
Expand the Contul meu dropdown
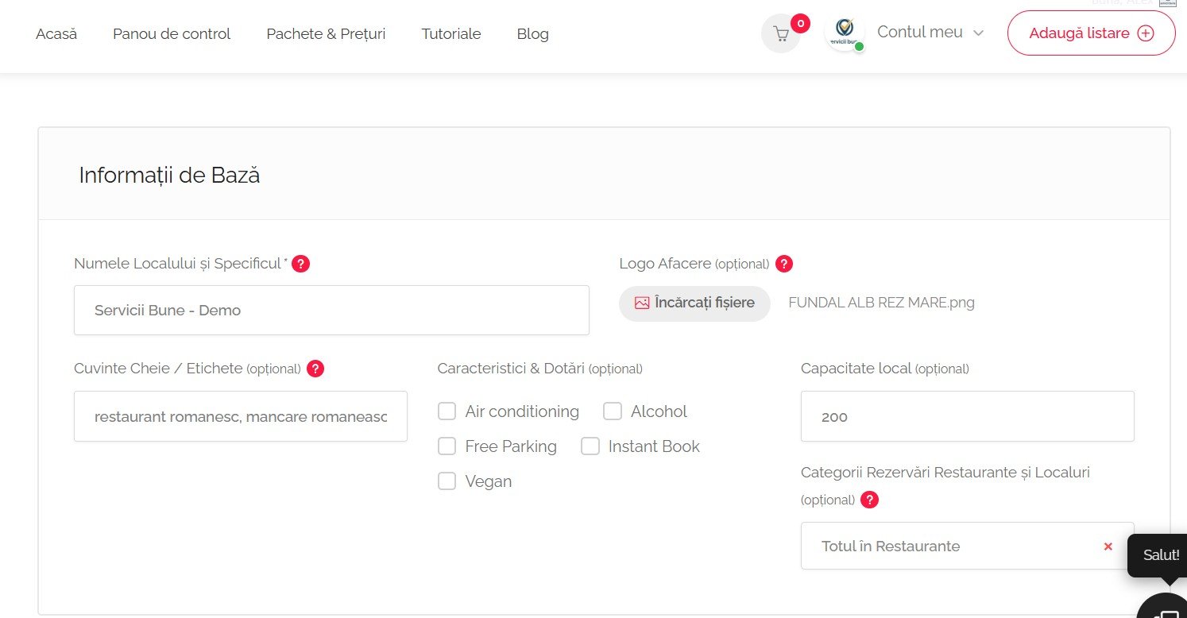point(930,33)
